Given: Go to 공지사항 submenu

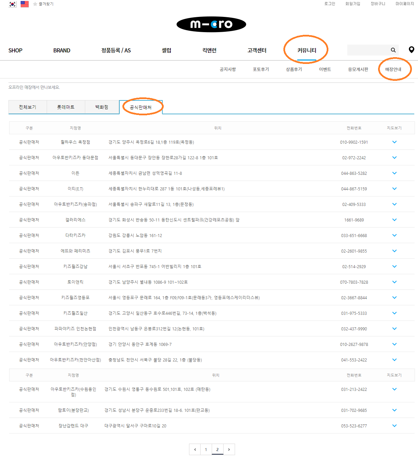Looking at the screenshot, I should (x=228, y=69).
